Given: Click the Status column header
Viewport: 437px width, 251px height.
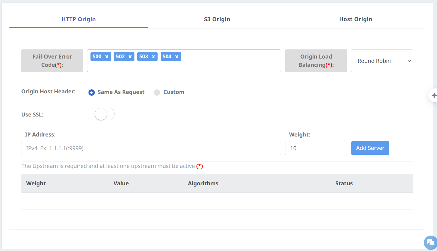Looking at the screenshot, I should (344, 183).
